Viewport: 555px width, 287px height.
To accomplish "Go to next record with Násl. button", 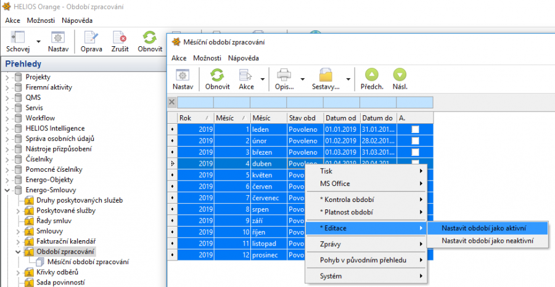I will 400,75.
